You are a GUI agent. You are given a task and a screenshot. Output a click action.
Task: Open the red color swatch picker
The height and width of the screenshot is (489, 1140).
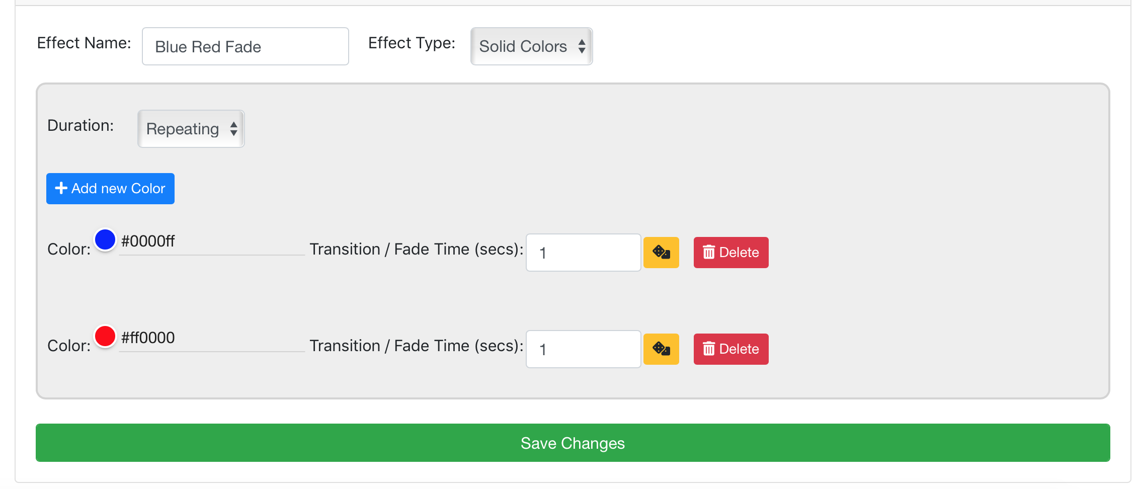(x=105, y=336)
